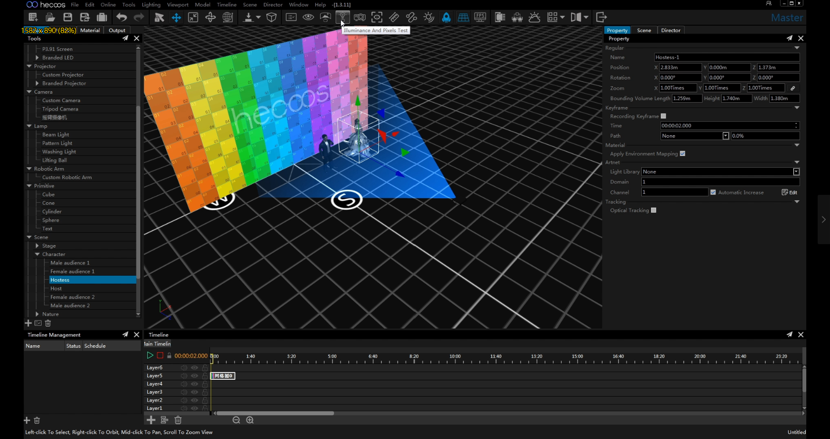Click the timeline zoom-in magnifier
Screen dimensions: 830x439
(x=250, y=420)
